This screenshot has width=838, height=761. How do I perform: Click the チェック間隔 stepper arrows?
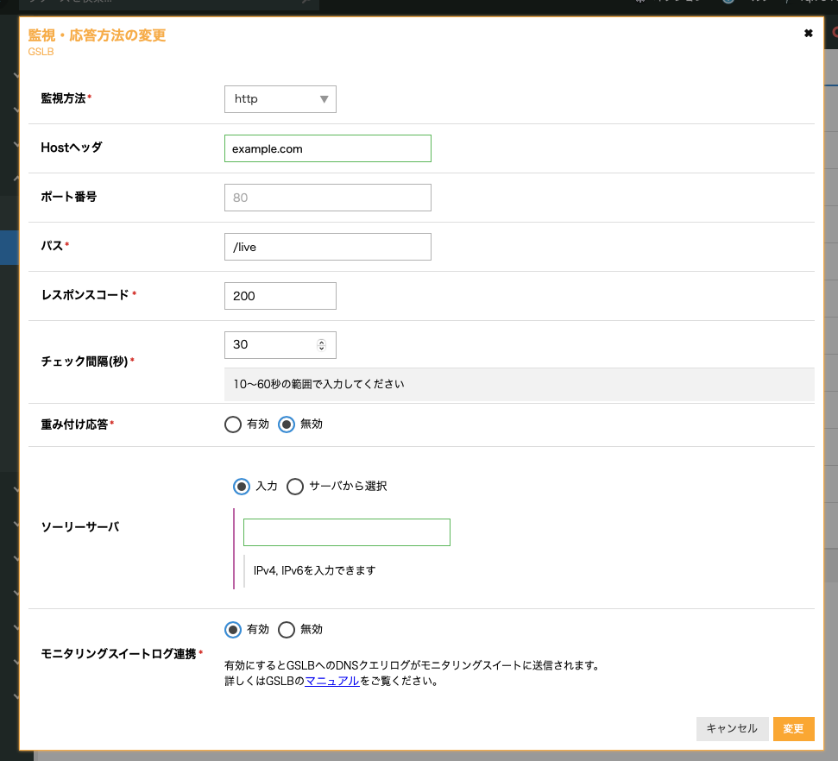pos(321,344)
